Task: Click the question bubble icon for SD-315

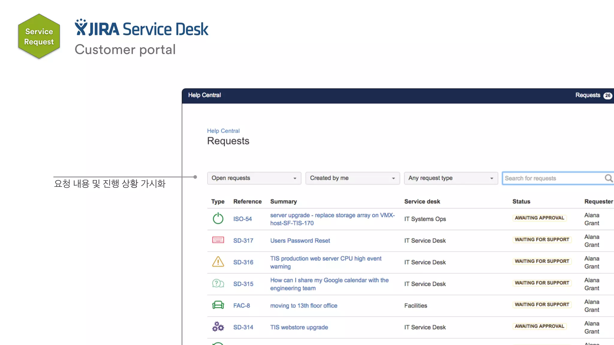Action: click(218, 283)
